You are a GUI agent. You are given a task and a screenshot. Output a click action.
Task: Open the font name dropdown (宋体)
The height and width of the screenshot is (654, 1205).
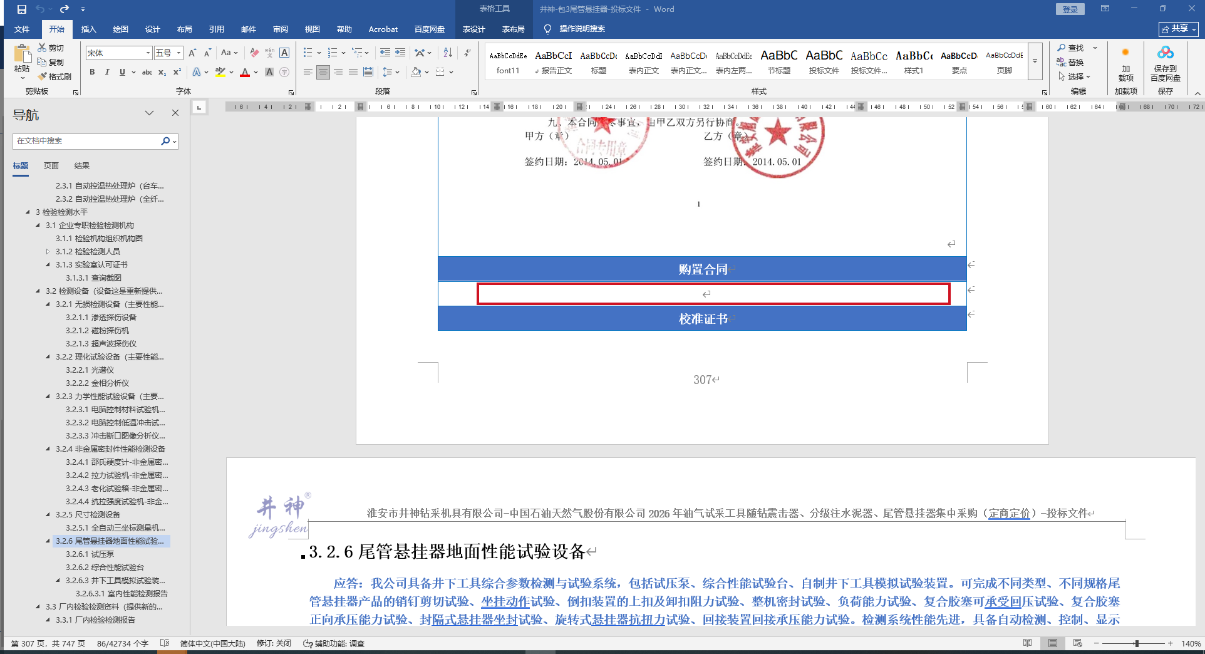[x=148, y=53]
